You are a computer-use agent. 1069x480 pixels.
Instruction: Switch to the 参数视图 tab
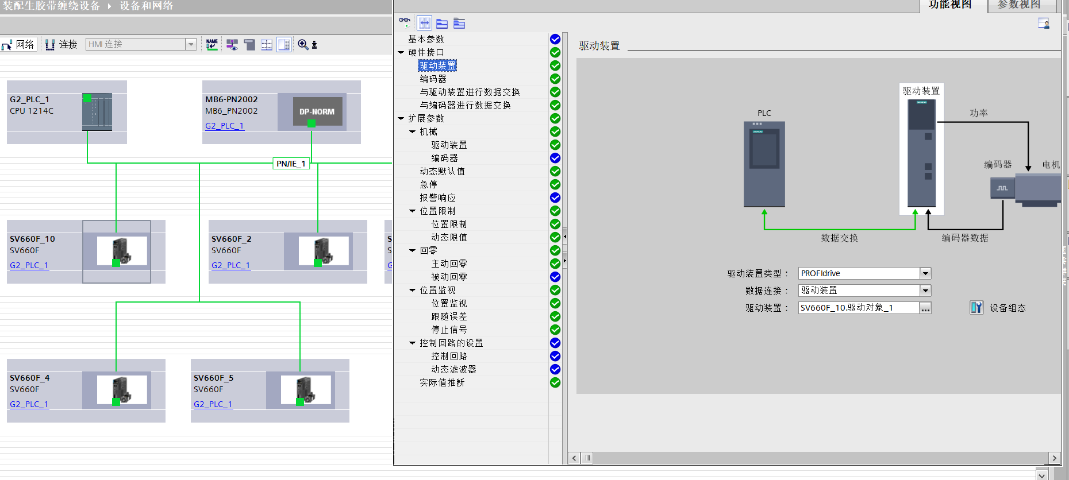(1018, 5)
